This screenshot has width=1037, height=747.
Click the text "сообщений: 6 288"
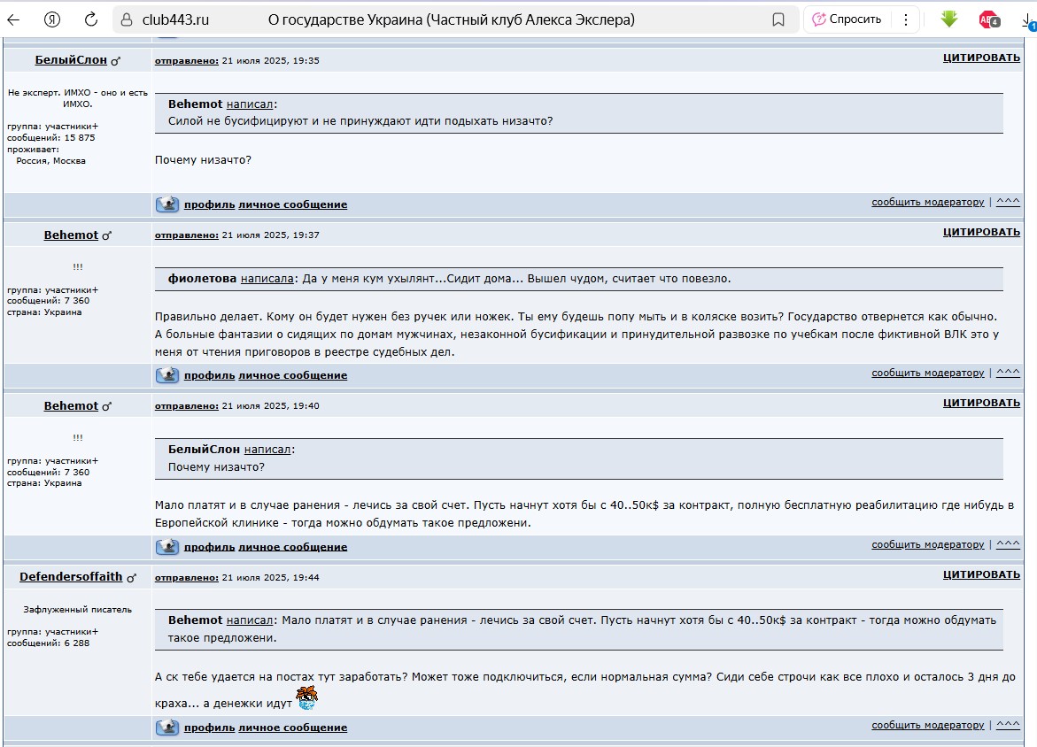click(49, 643)
